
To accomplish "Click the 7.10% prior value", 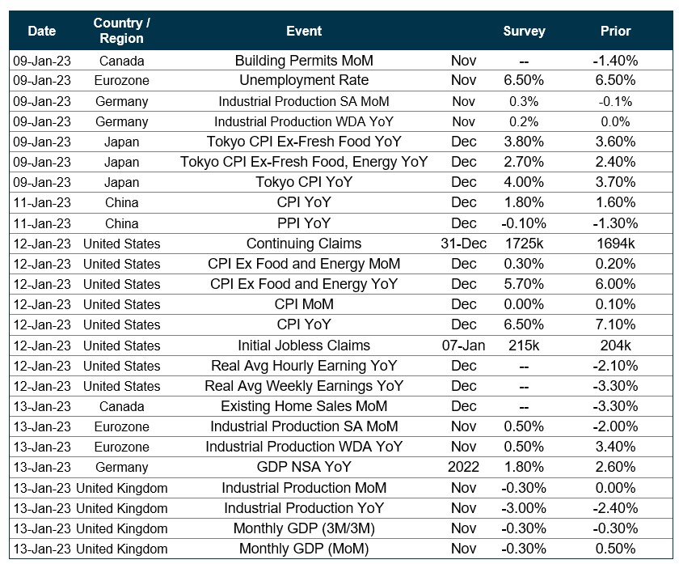I will [x=615, y=324].
